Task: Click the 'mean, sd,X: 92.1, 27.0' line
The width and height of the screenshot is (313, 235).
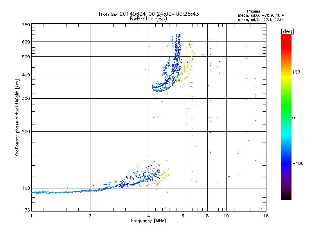Action: pyautogui.click(x=260, y=20)
